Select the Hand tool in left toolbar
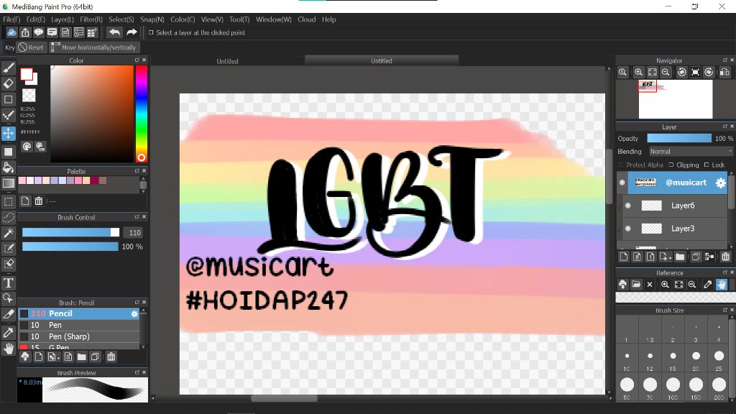This screenshot has width=736, height=414. point(9,349)
